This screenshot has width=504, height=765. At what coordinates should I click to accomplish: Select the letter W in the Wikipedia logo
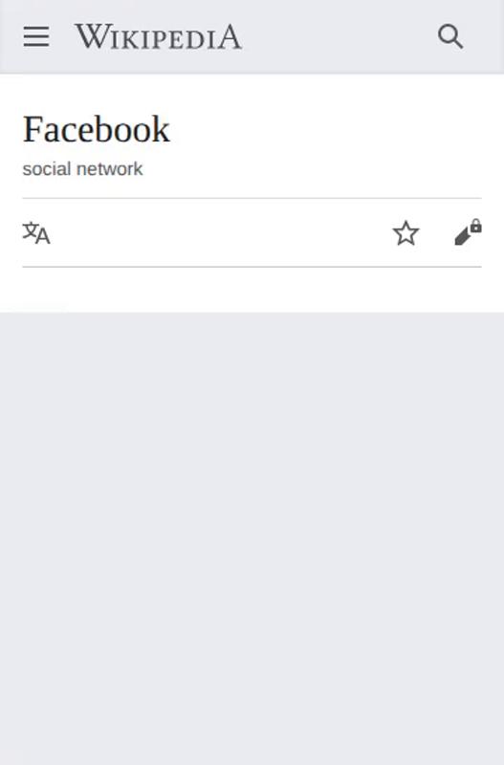coord(90,36)
